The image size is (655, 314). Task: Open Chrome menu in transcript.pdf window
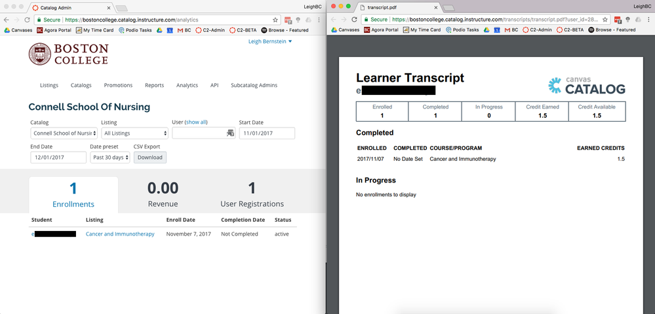[648, 19]
